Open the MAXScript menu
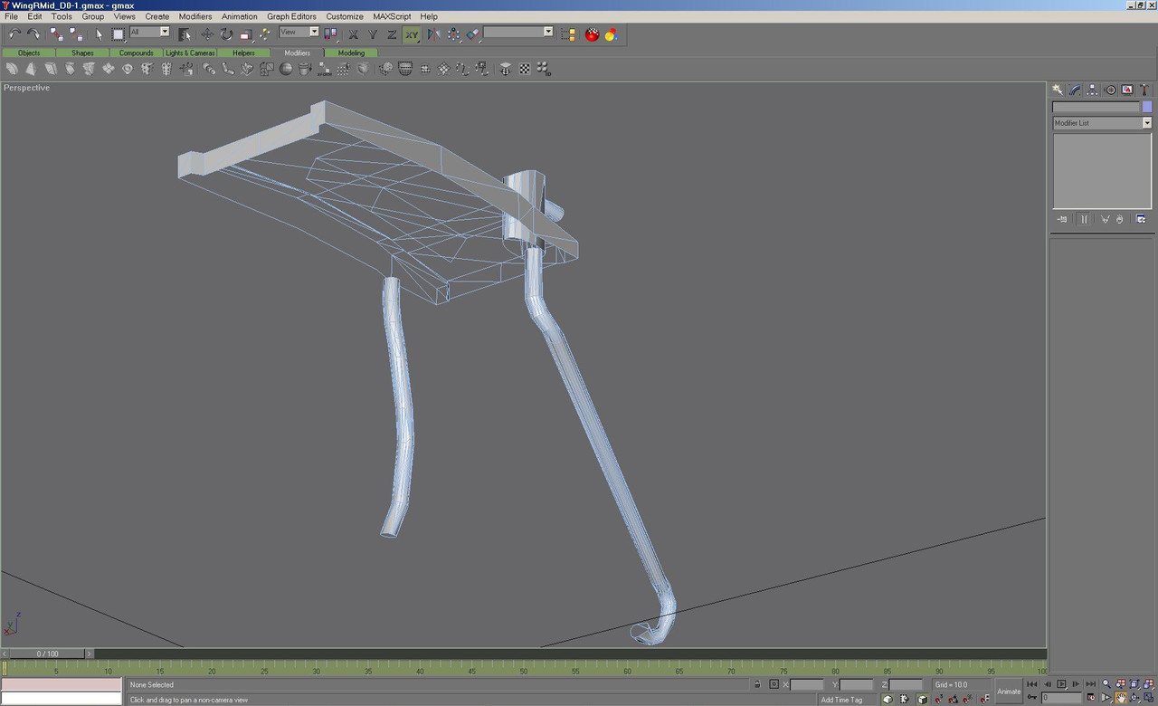The height and width of the screenshot is (706, 1158). (x=392, y=16)
